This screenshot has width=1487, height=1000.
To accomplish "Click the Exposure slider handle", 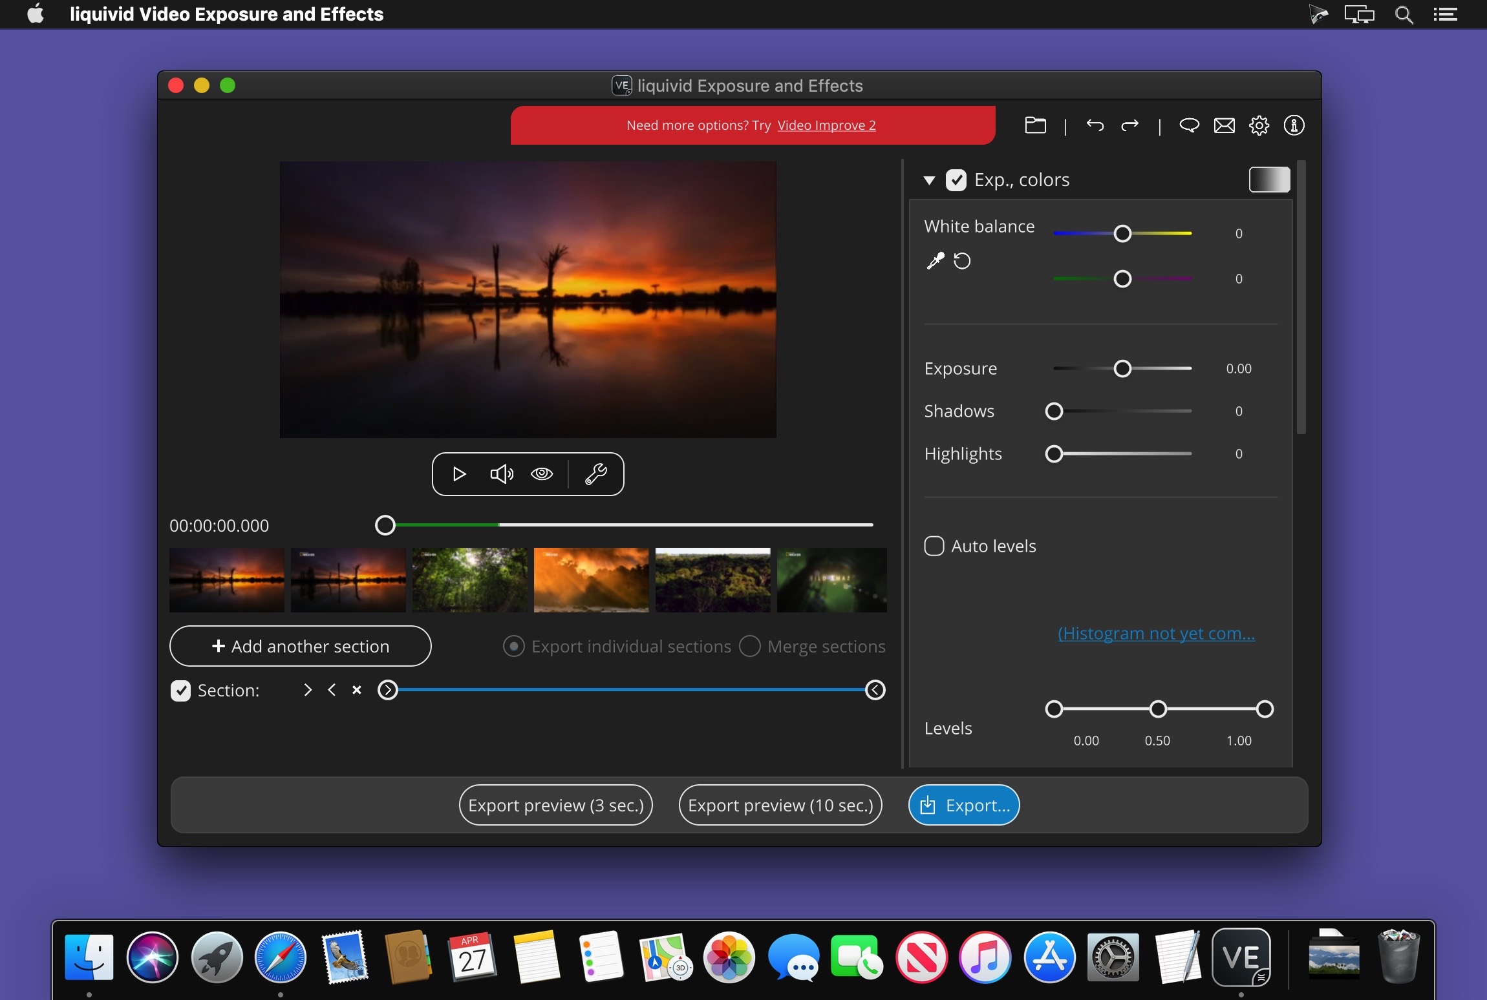I will [x=1122, y=368].
